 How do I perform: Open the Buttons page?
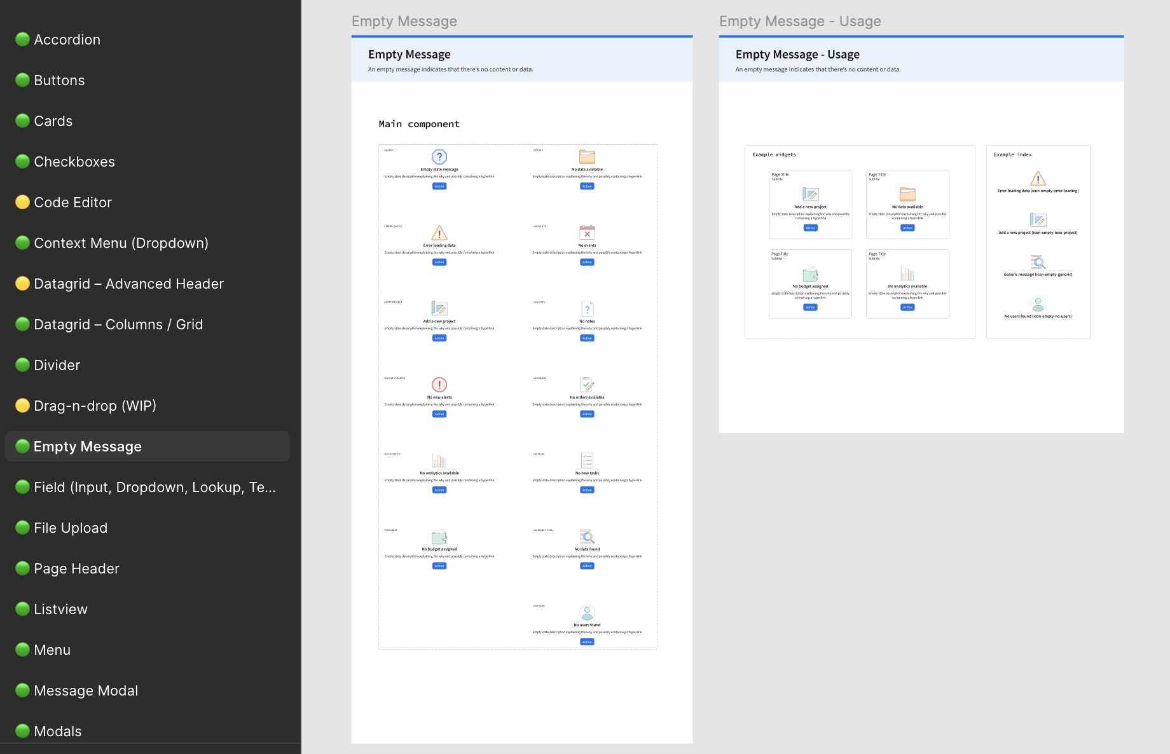pos(148,80)
